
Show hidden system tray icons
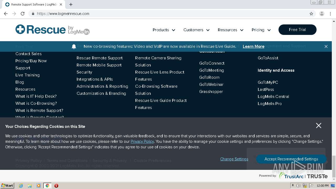click(293, 186)
